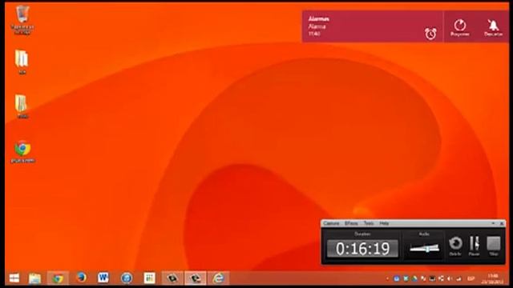The height and width of the screenshot is (288, 513).
Task: Click the volume speaker tray icon
Action: pyautogui.click(x=450, y=278)
